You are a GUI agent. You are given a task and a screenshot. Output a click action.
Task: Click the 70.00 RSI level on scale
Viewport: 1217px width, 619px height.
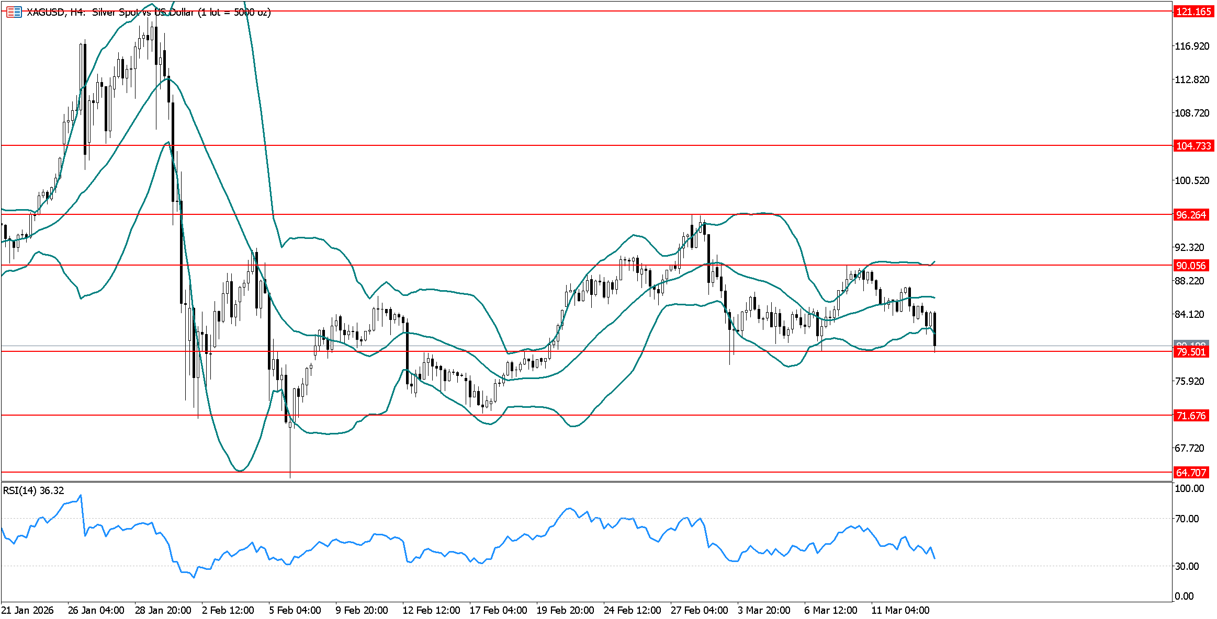(1187, 519)
